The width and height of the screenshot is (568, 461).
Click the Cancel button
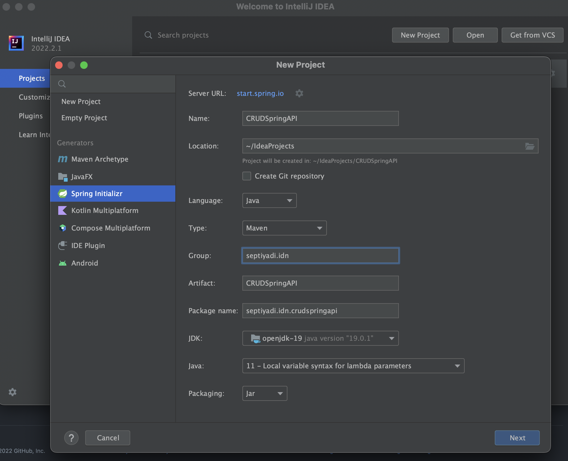pyautogui.click(x=108, y=438)
